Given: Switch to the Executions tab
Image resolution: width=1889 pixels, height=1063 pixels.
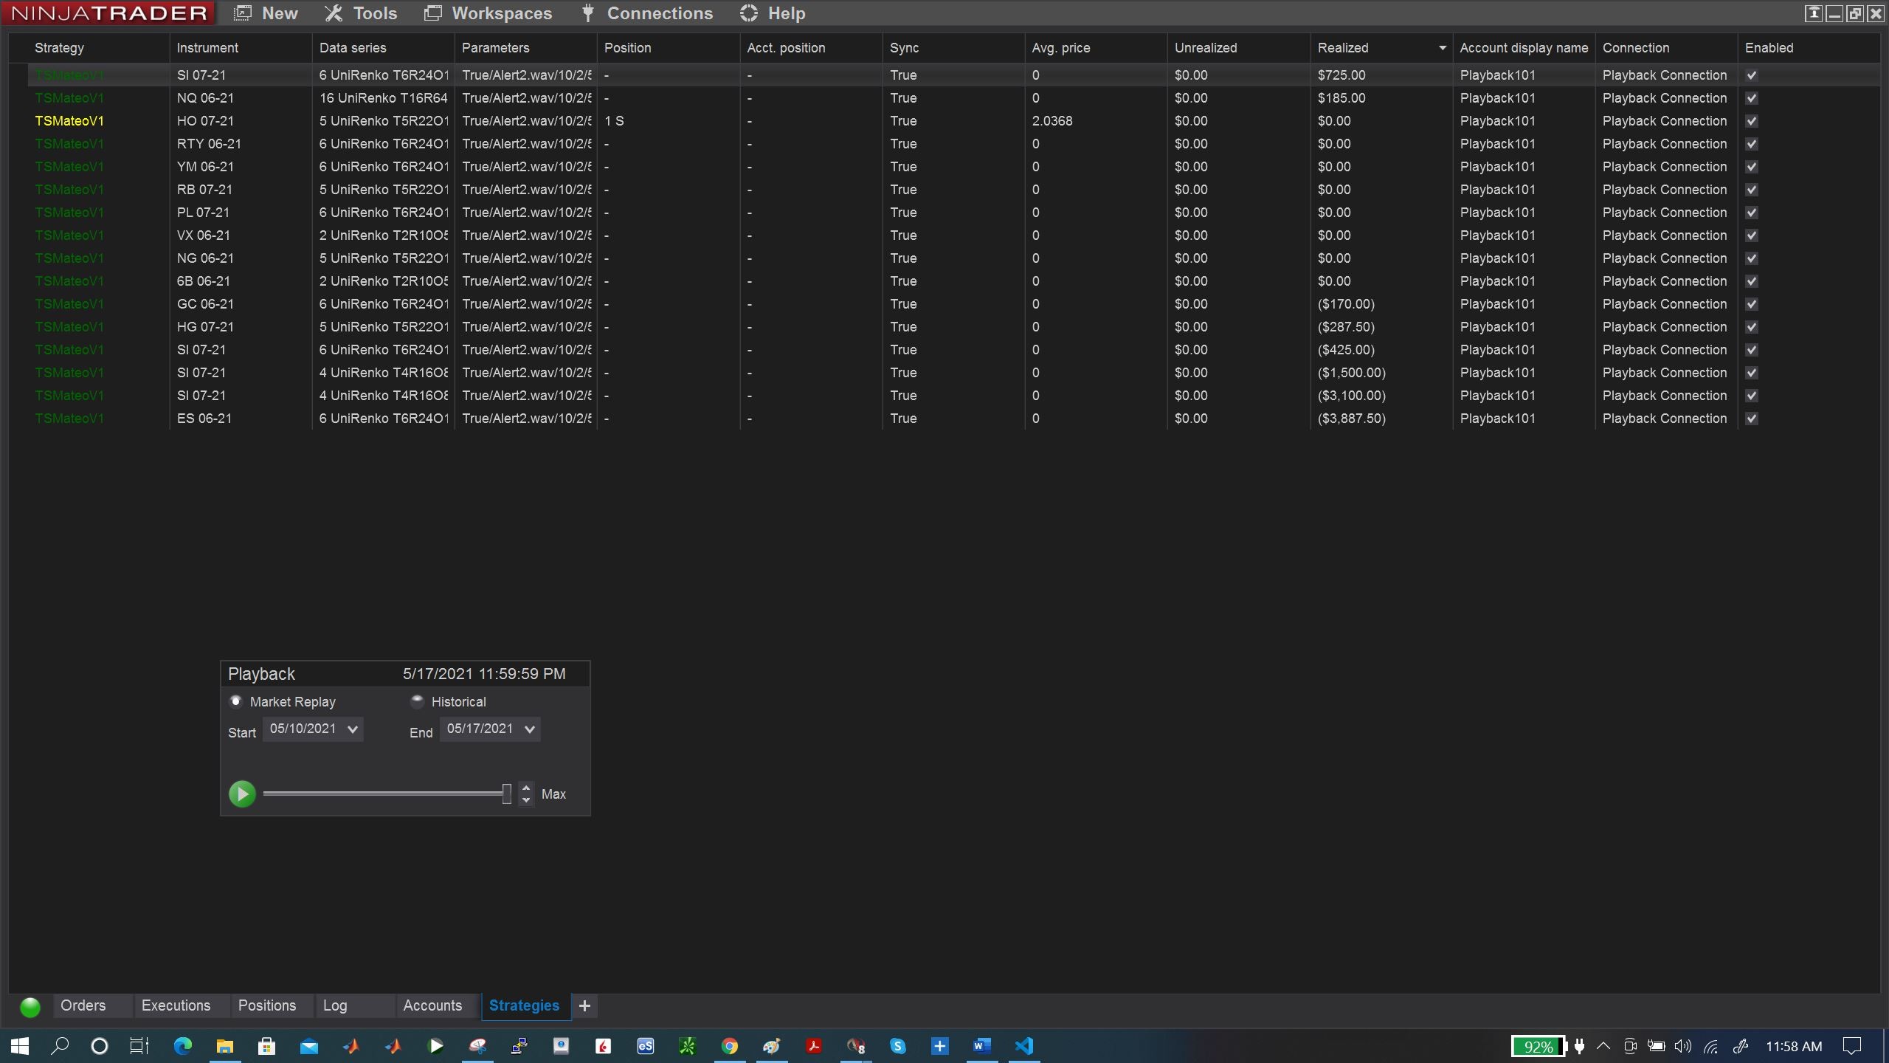Looking at the screenshot, I should [176, 1005].
